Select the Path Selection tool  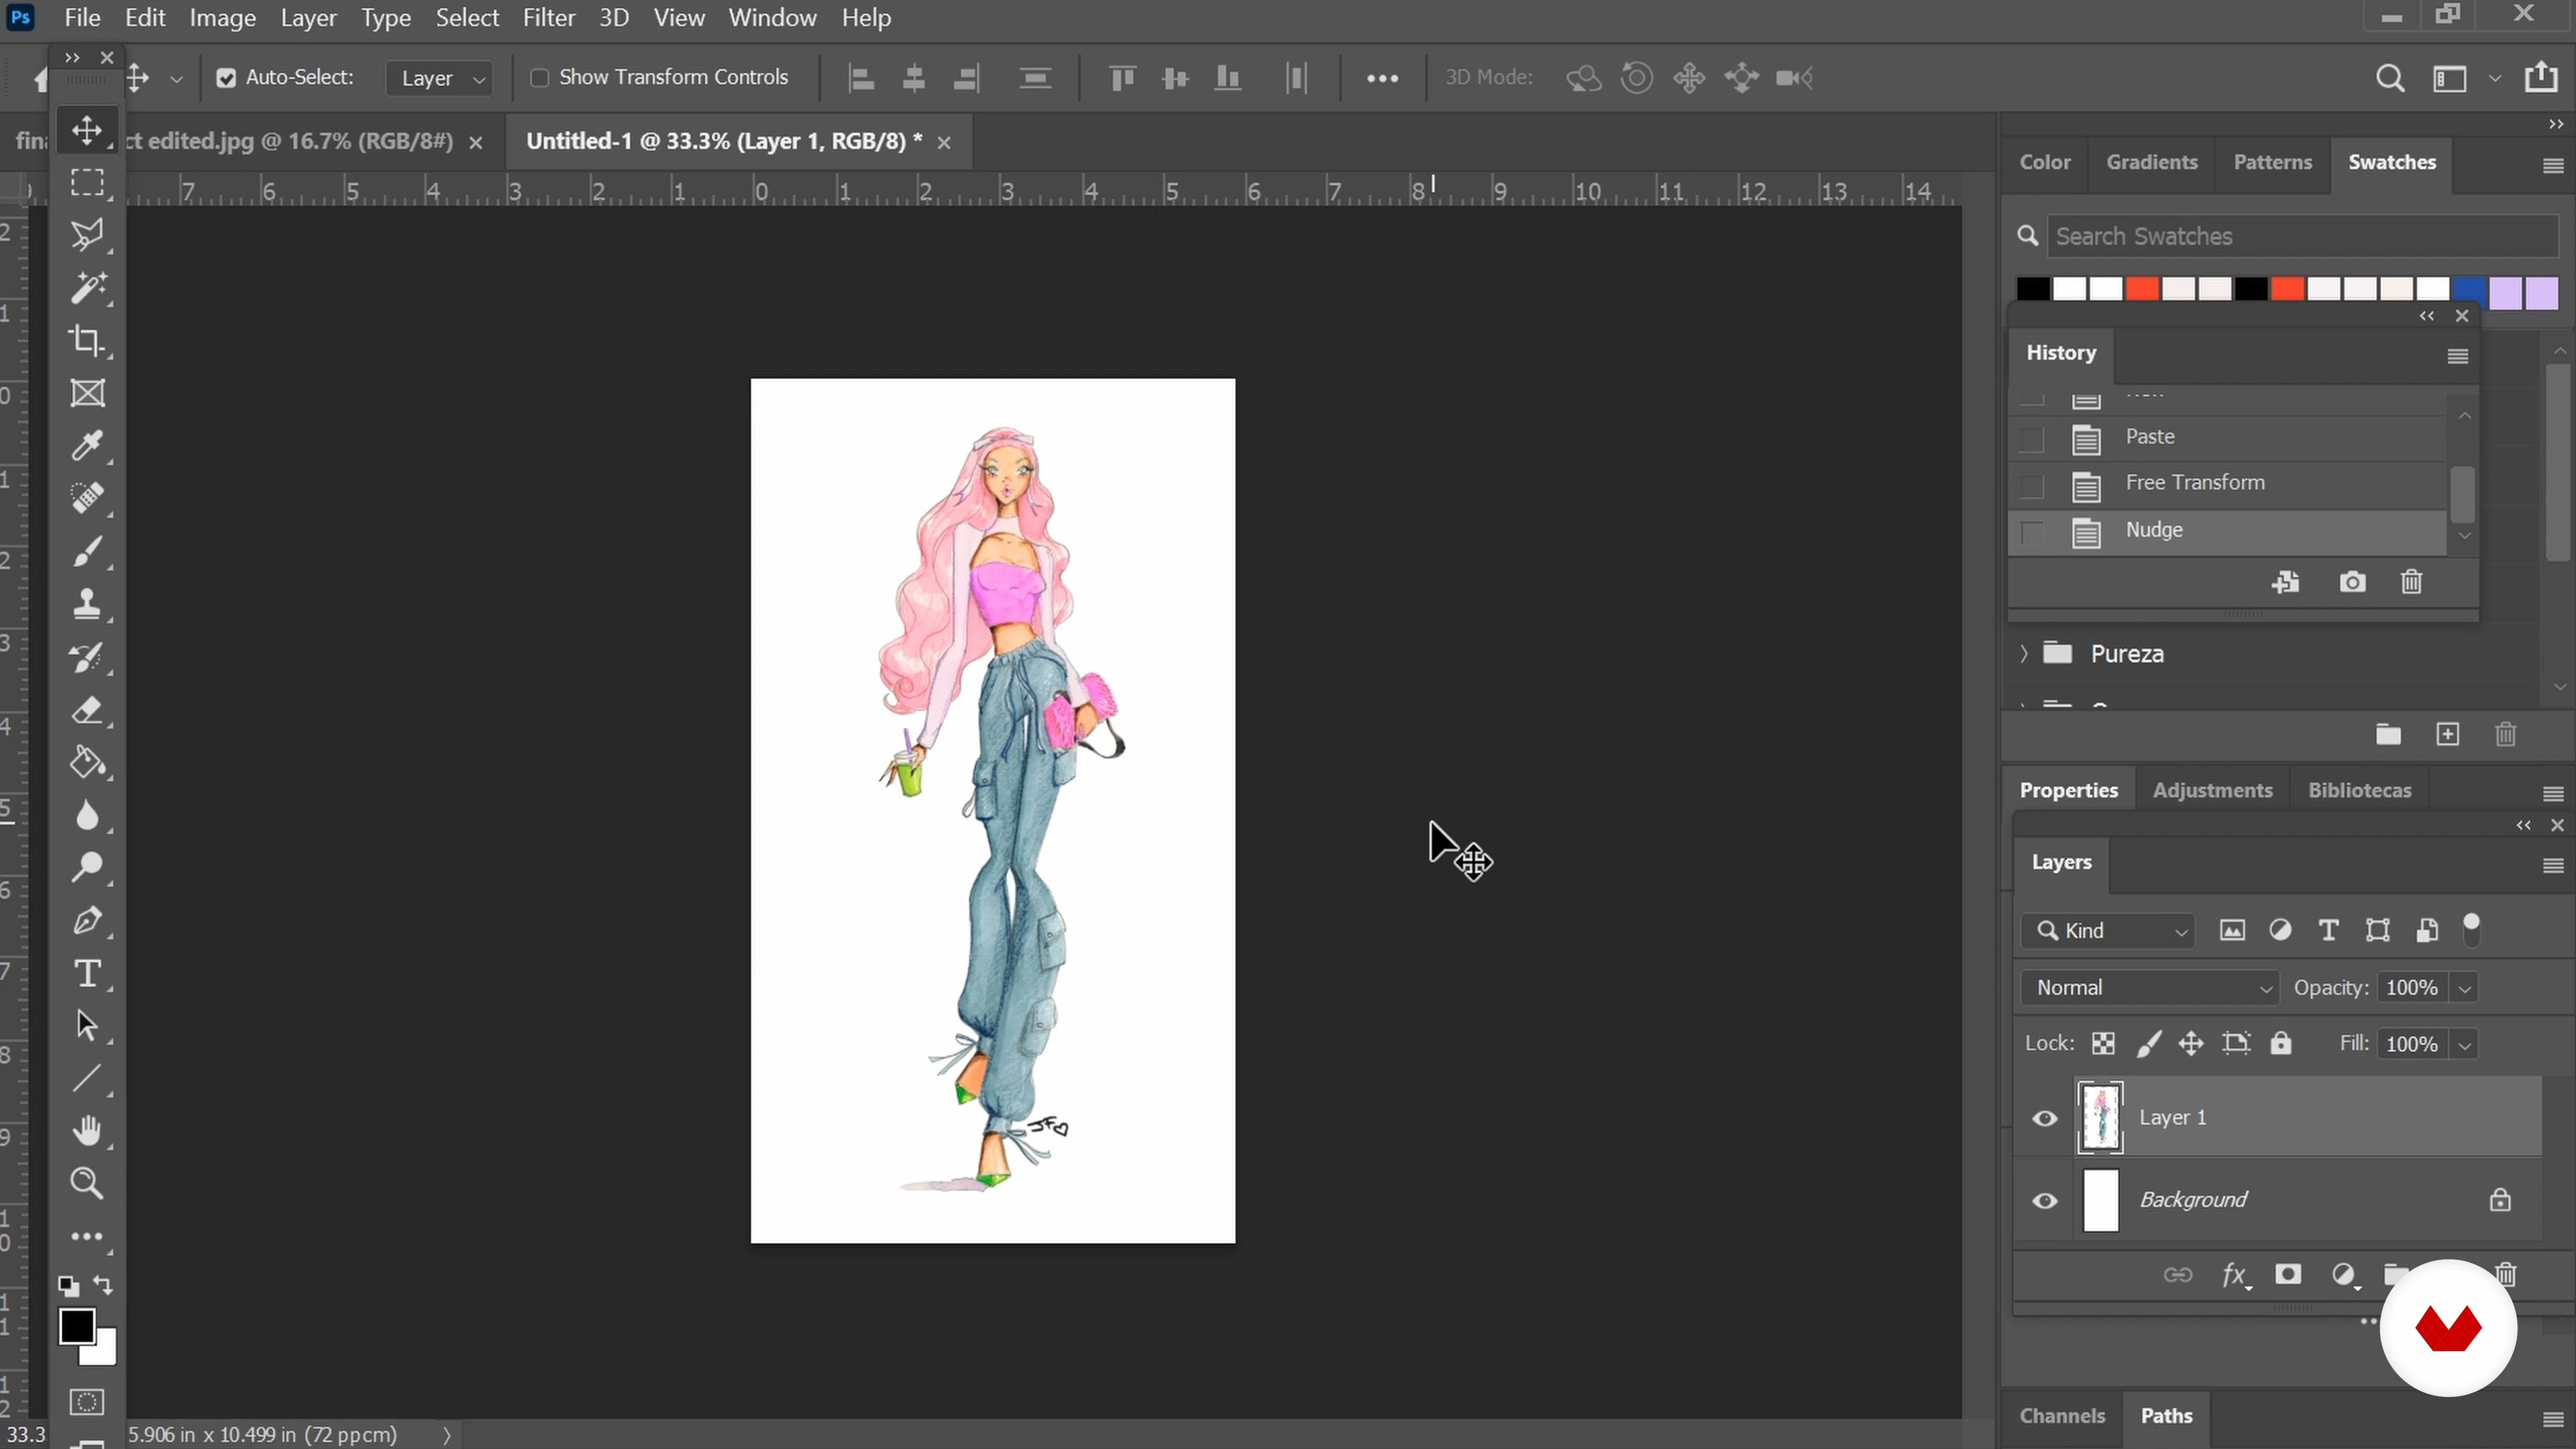[x=87, y=1025]
